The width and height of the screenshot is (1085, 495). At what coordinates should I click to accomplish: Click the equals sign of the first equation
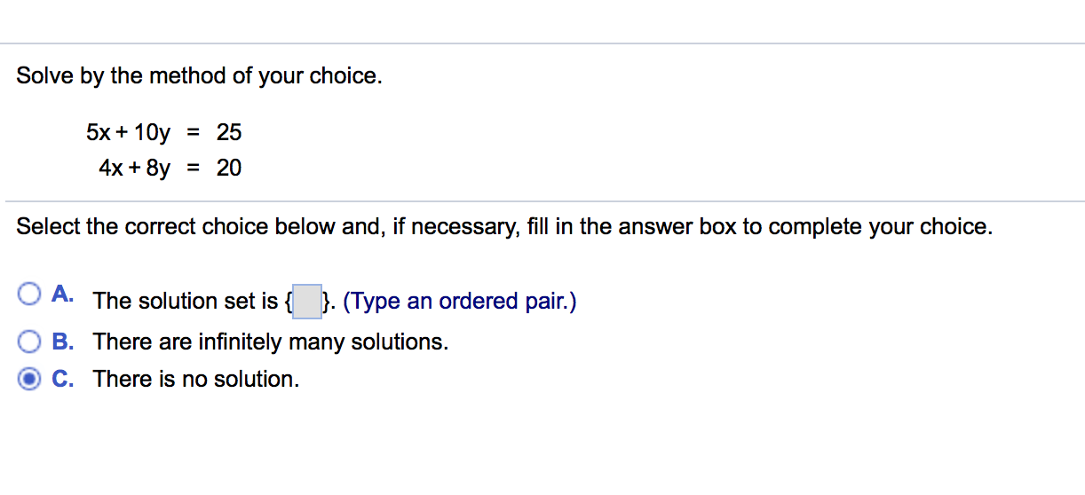(x=194, y=133)
